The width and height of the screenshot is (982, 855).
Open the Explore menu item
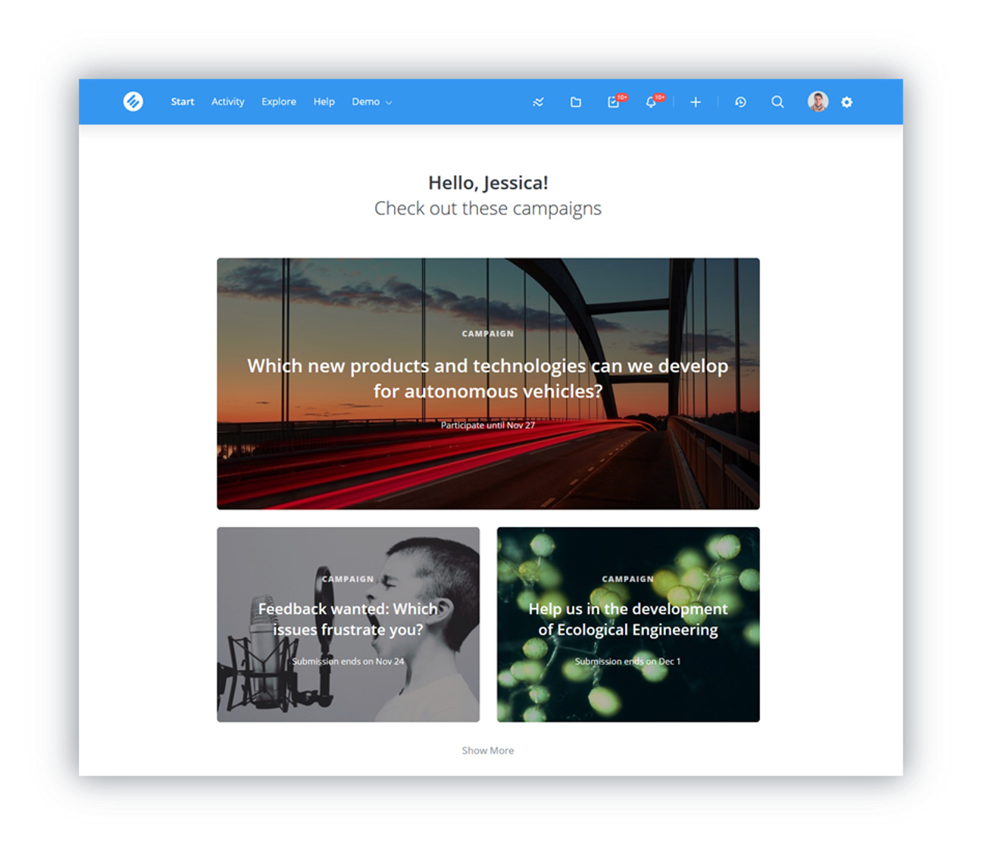click(279, 102)
